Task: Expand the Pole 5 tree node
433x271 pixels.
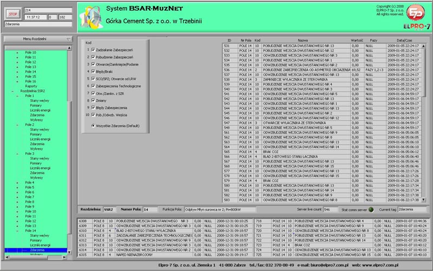Action: [x=17, y=187]
